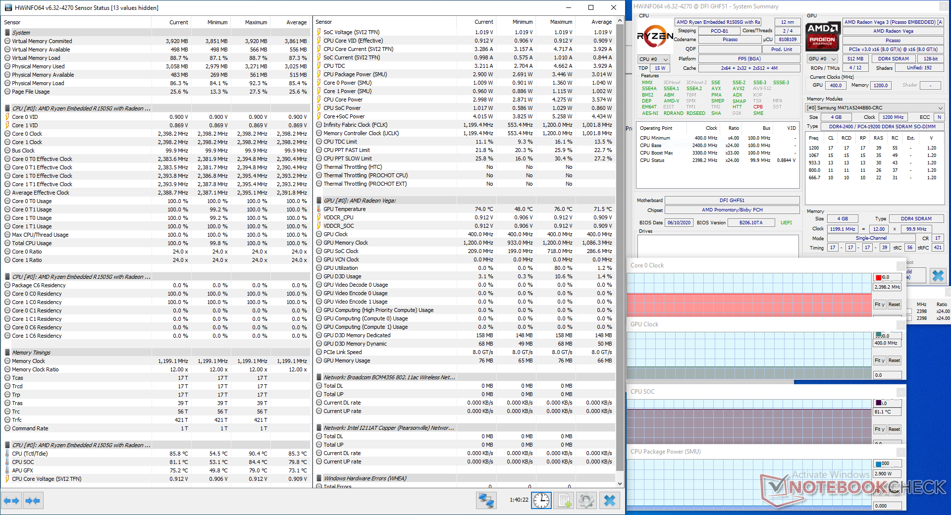Open the remote network monitoring icon
Viewport: 951px width, 515px height.
point(486,501)
